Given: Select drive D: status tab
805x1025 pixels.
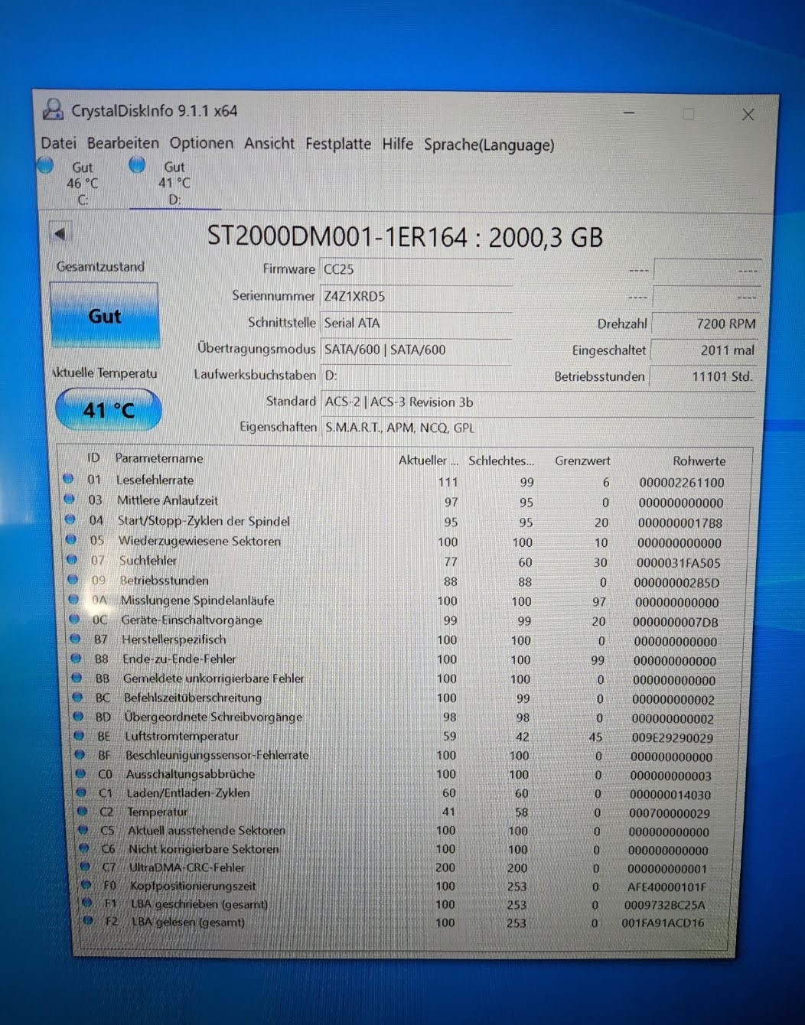Looking at the screenshot, I should (174, 183).
